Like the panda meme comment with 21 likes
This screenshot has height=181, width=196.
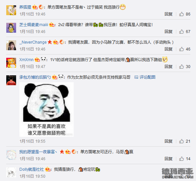click(x=182, y=141)
